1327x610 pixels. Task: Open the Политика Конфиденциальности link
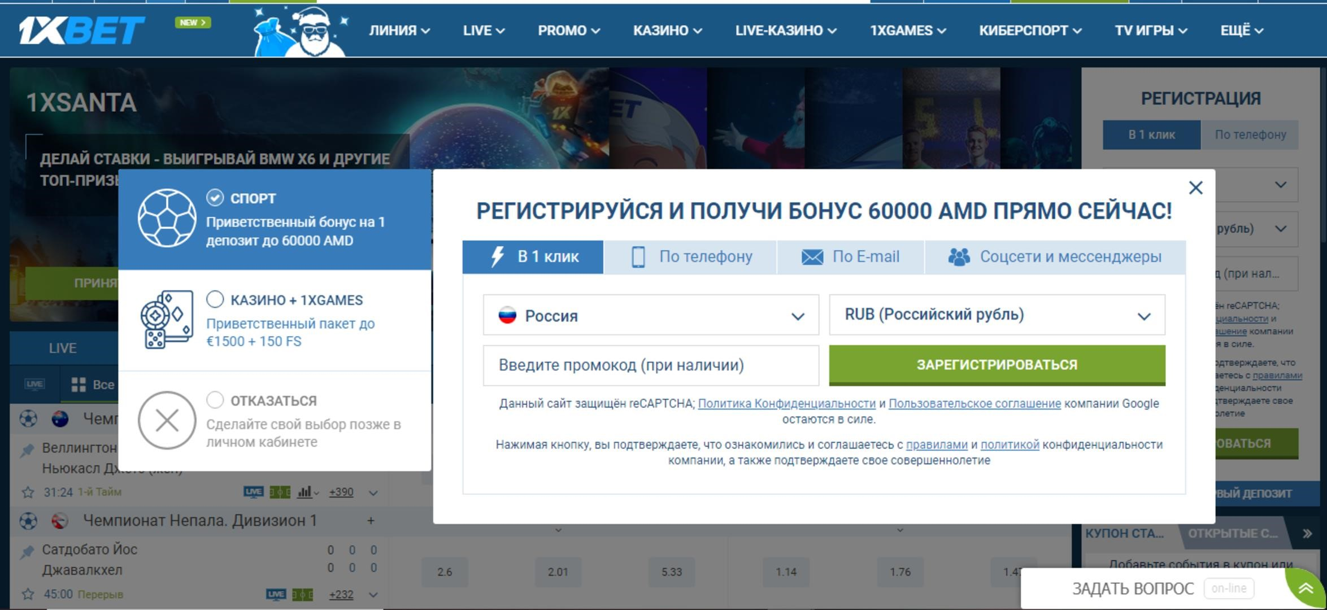pos(786,404)
